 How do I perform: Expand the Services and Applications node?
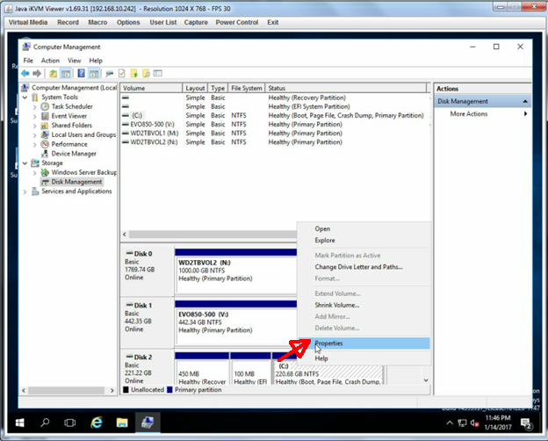[25, 192]
